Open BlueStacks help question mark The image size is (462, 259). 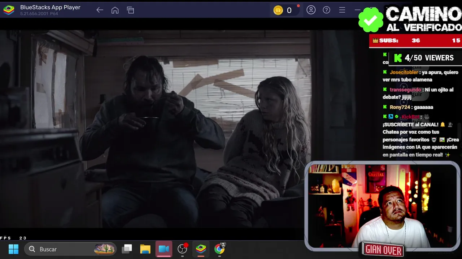pos(327,10)
